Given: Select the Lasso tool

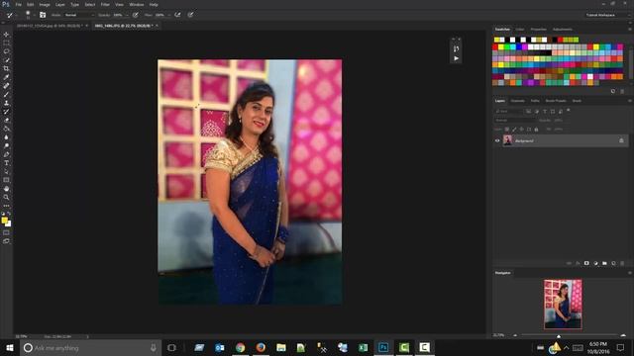Looking at the screenshot, I should click(6, 51).
